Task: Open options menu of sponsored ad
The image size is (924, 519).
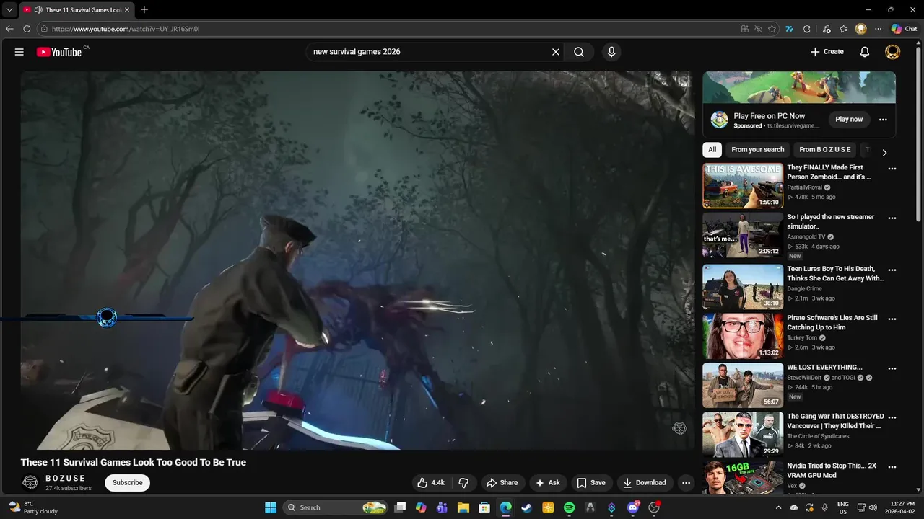Action: click(x=883, y=120)
